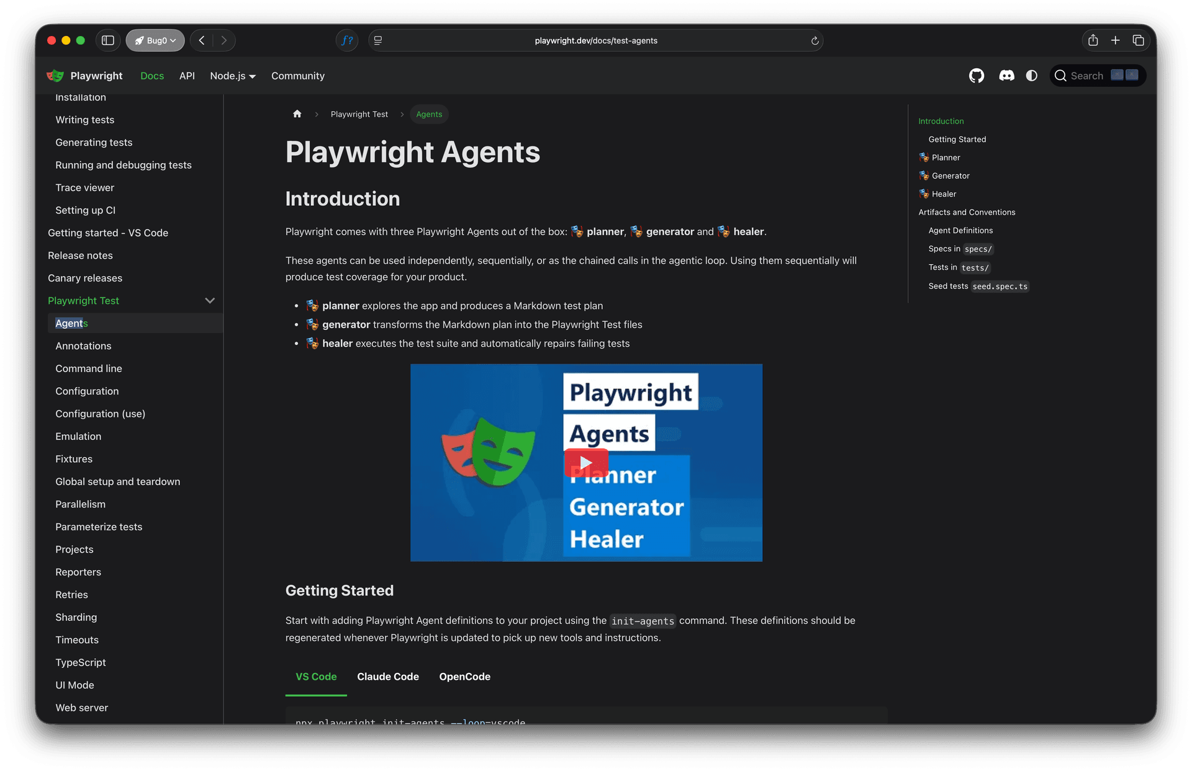
Task: Switch to the Claude Code tab
Action: [x=387, y=677]
